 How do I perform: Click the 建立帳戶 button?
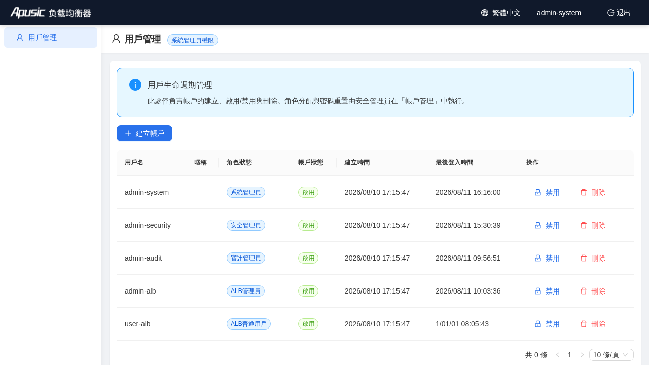point(145,133)
